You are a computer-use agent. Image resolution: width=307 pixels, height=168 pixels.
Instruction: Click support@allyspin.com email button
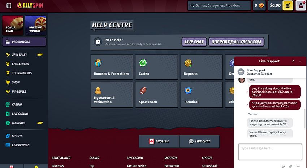point(236,42)
